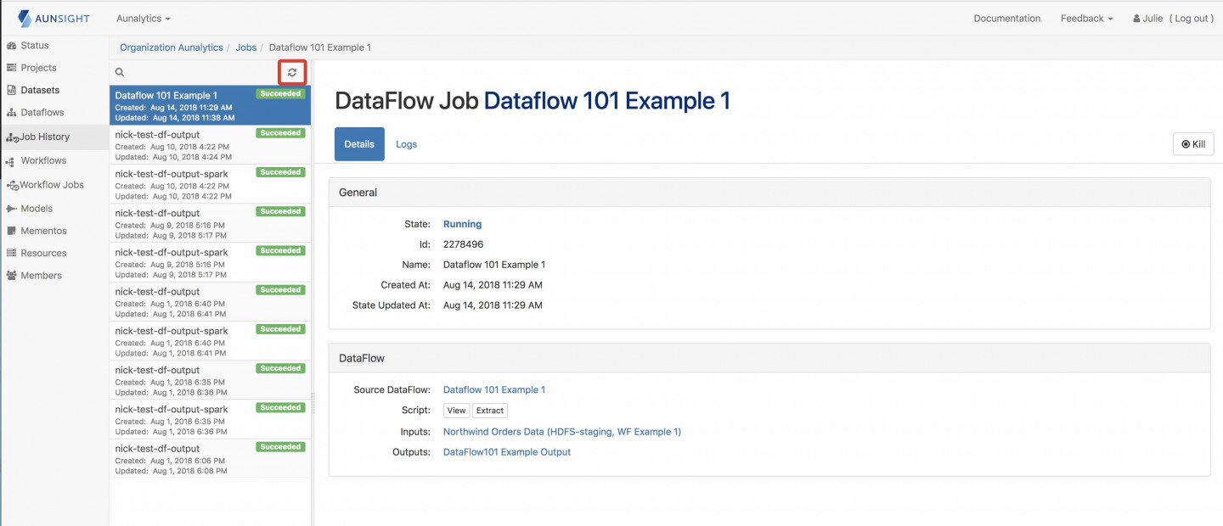Select nick-test-df-output job created Aug 9

click(210, 223)
